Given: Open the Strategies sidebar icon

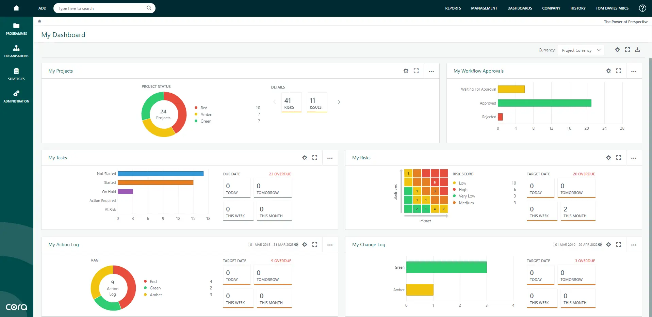Looking at the screenshot, I should [16, 71].
